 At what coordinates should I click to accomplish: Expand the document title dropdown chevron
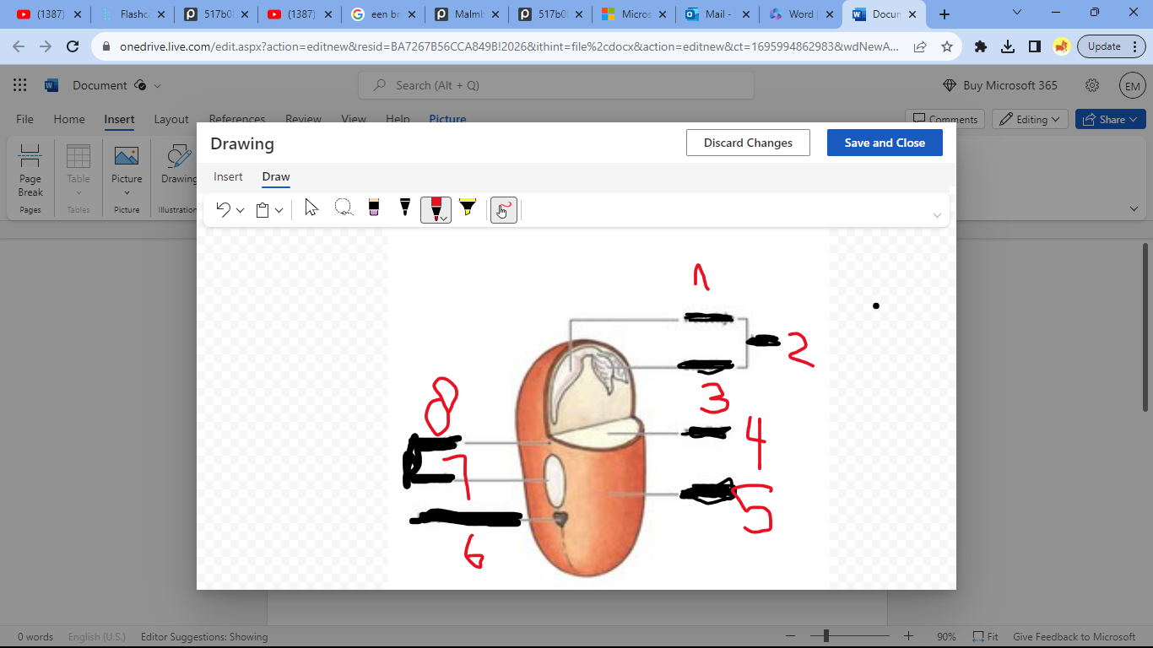tap(157, 86)
